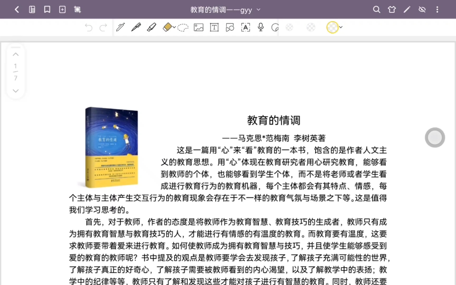
Task: Enter annotation mode via the pencil icon
Action: [x=407, y=9]
